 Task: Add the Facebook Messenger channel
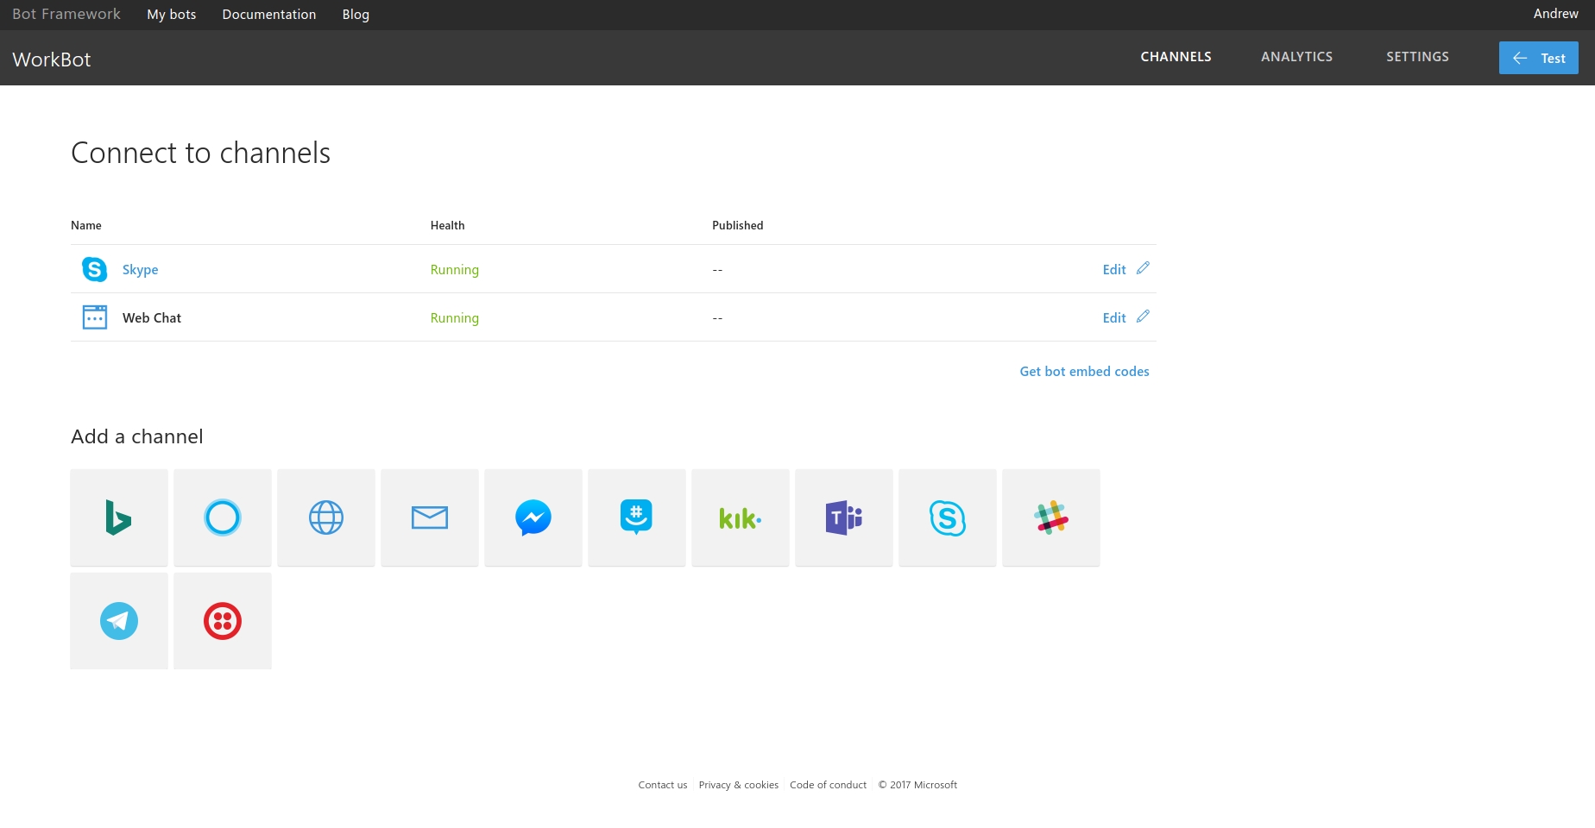[x=533, y=517]
